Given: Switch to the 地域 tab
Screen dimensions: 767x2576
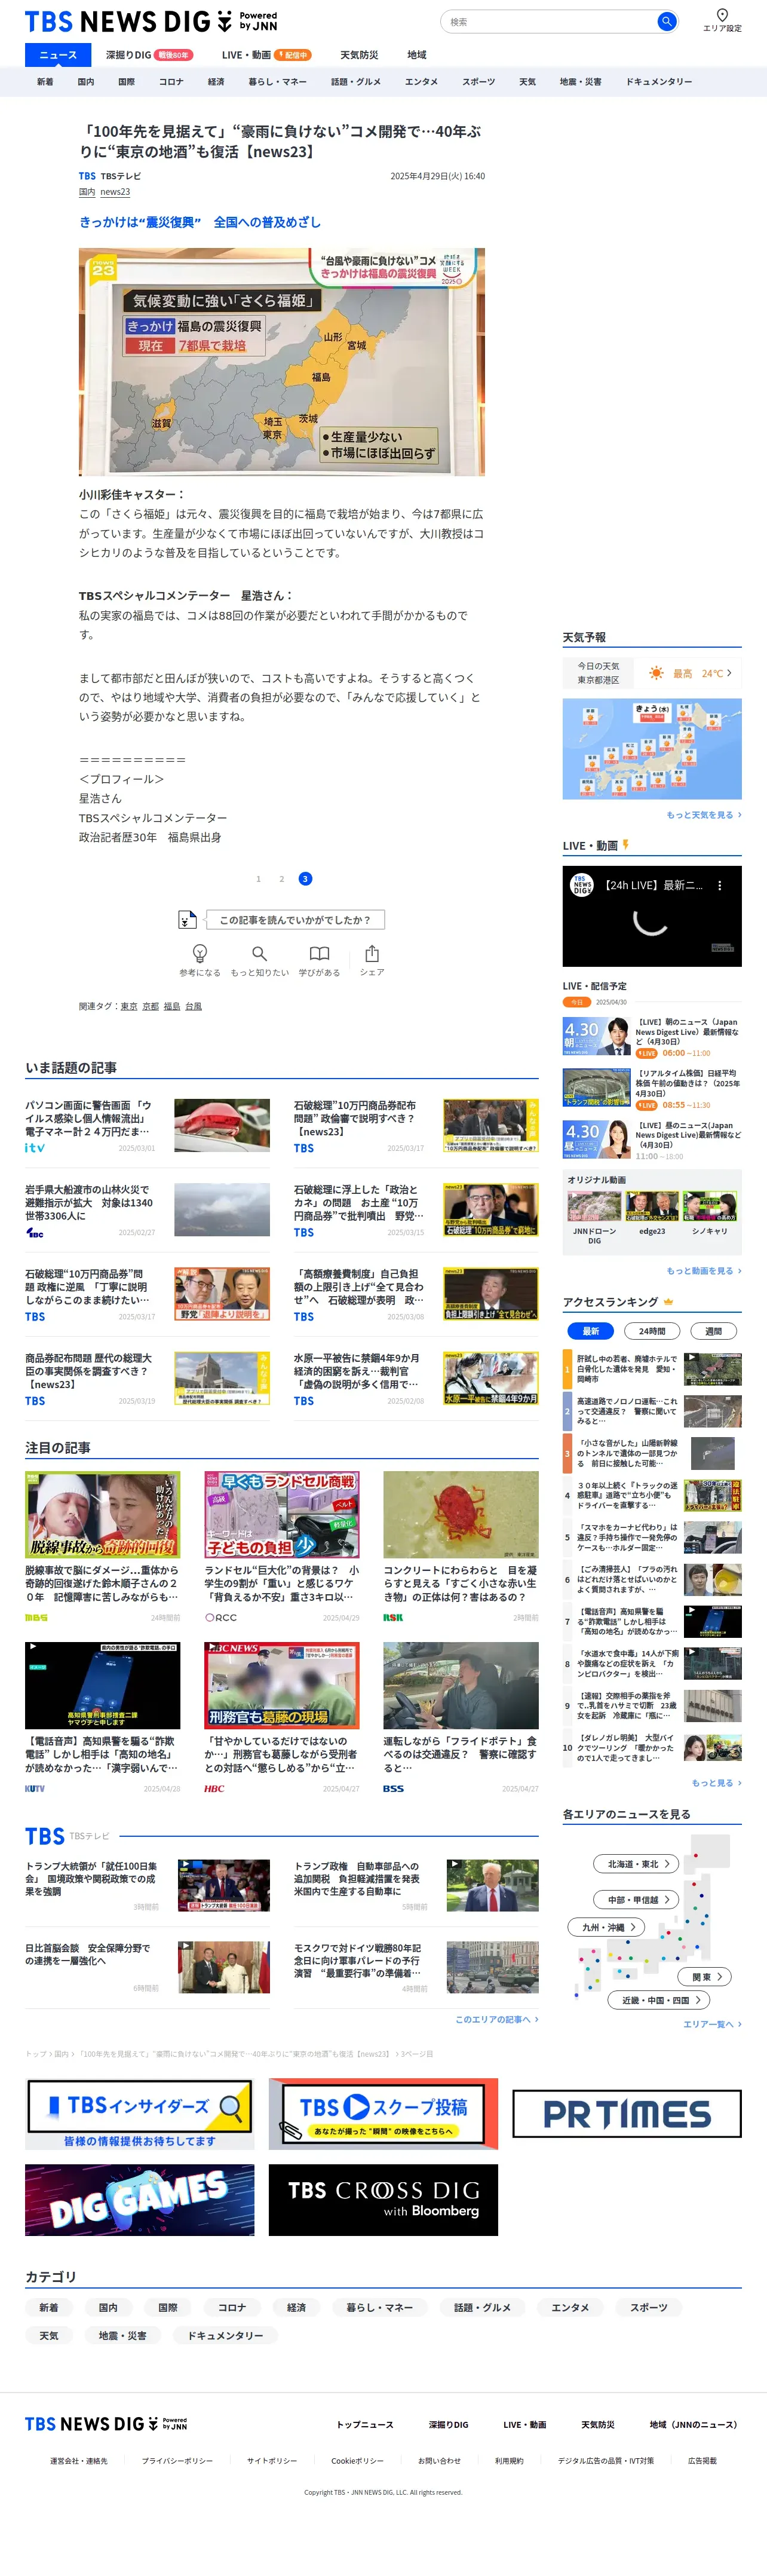Looking at the screenshot, I should coord(417,55).
